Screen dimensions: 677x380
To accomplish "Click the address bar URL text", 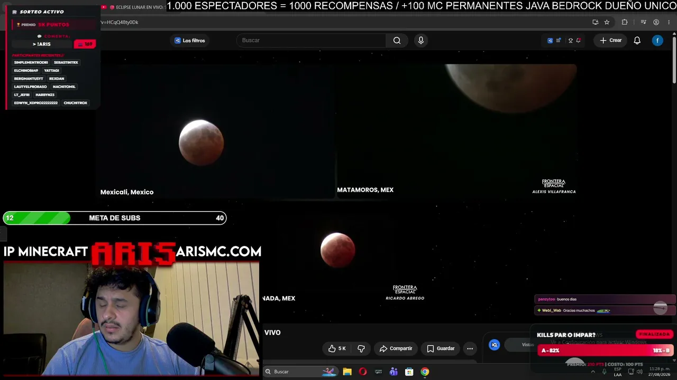I will [x=120, y=22].
